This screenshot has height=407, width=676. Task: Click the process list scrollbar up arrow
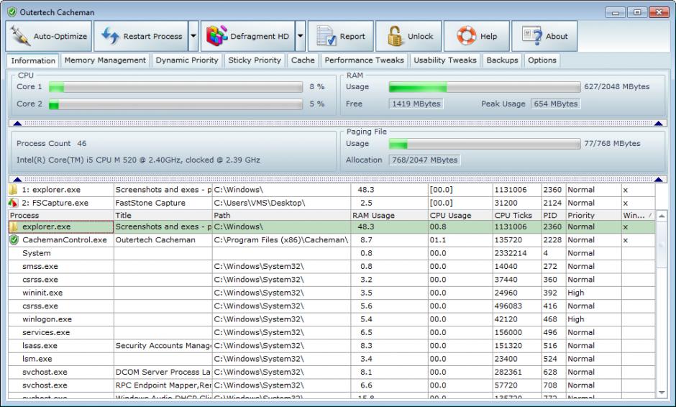(662, 216)
